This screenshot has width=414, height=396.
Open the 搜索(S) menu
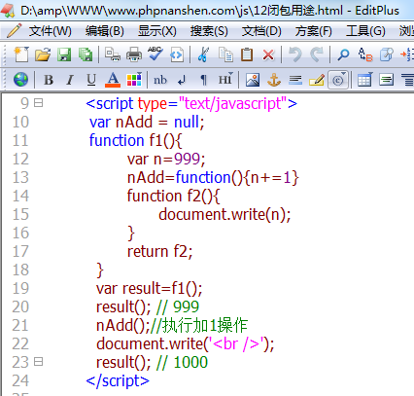(209, 31)
